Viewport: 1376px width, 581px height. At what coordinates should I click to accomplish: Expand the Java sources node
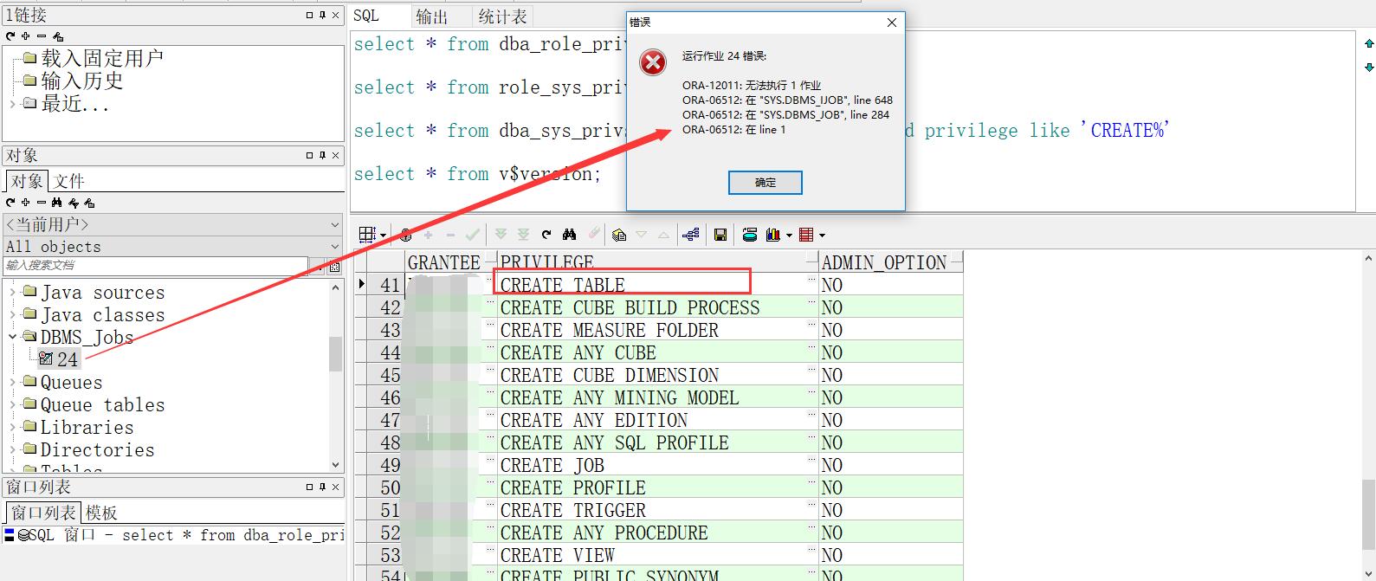coord(12,293)
